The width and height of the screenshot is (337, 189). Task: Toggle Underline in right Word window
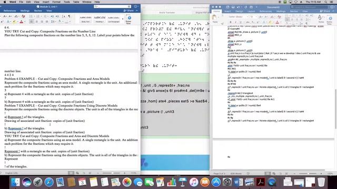241,22
